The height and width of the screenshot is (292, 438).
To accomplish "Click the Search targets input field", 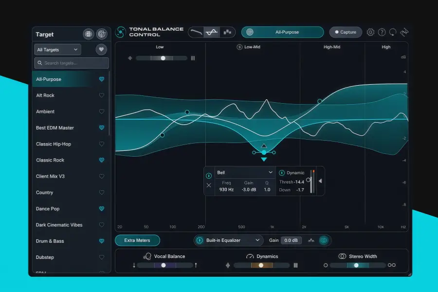I will click(71, 63).
